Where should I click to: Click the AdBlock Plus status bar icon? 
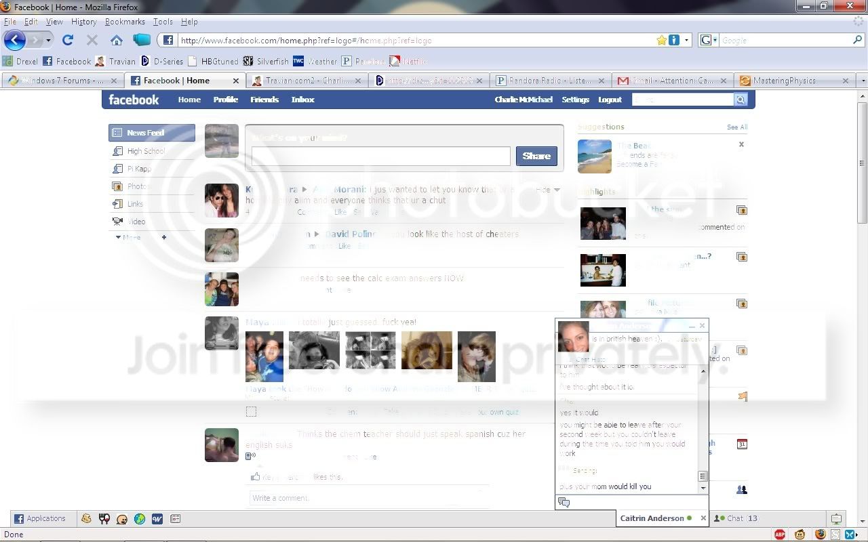point(781,535)
